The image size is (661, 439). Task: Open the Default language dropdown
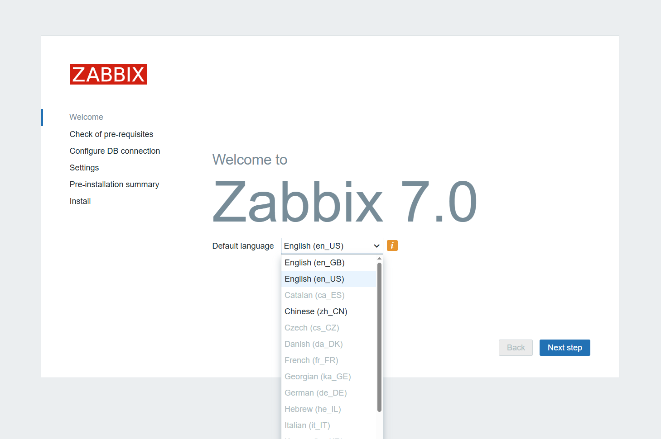(332, 246)
